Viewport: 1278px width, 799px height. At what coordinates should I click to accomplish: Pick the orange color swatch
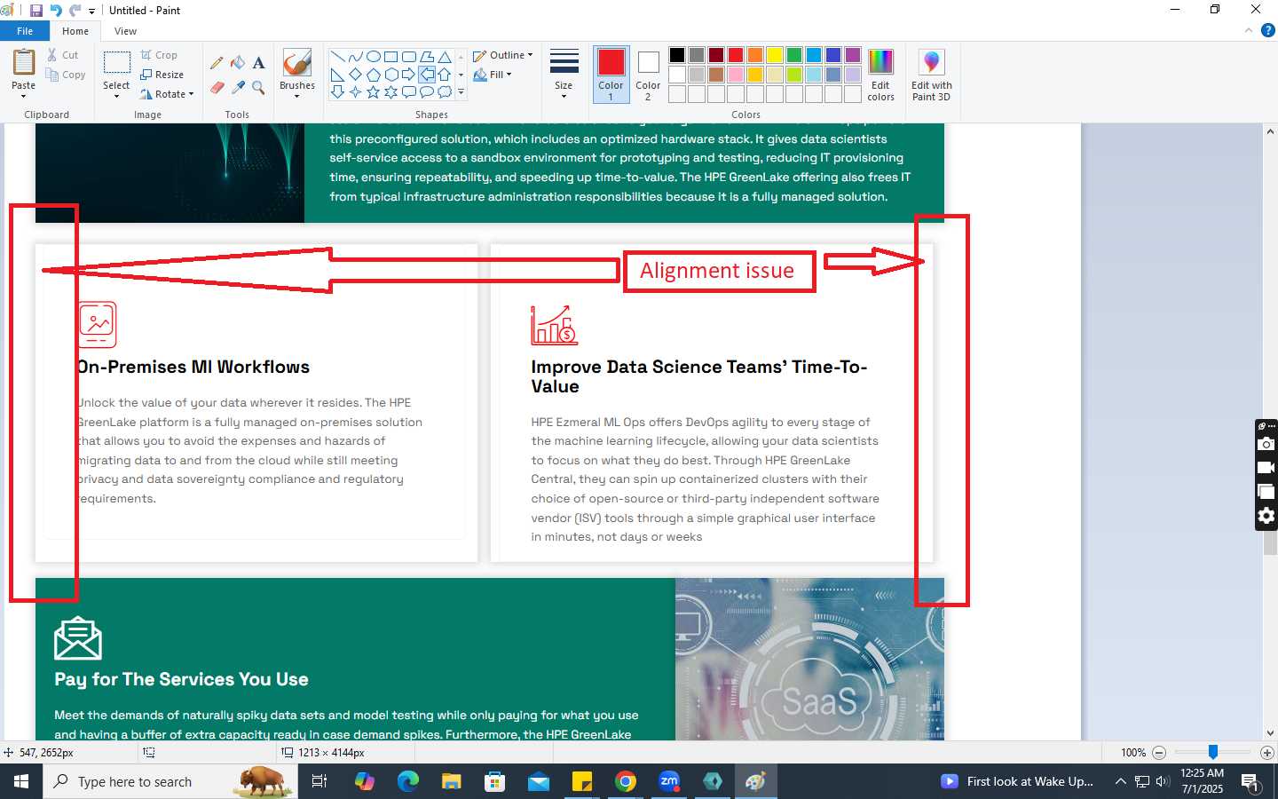pyautogui.click(x=755, y=55)
